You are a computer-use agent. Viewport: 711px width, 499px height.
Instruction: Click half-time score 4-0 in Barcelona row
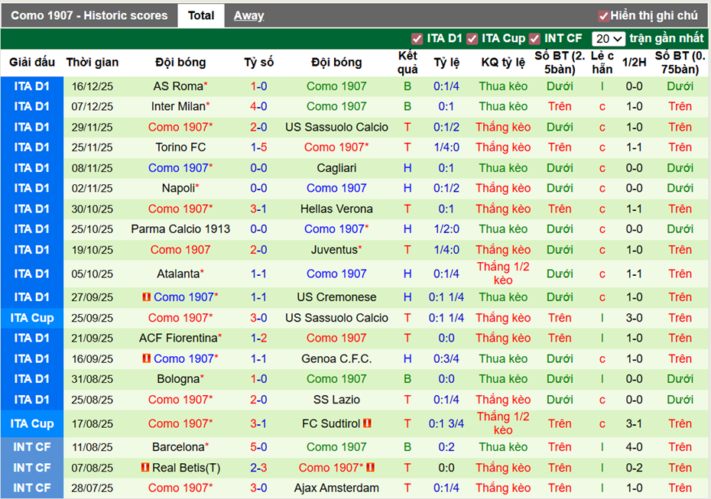point(634,447)
